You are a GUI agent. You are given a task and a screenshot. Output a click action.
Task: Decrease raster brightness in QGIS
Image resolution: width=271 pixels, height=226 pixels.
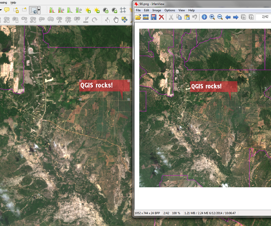(x=97, y=10)
